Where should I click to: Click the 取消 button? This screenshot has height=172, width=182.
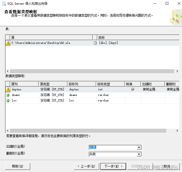[167, 166]
